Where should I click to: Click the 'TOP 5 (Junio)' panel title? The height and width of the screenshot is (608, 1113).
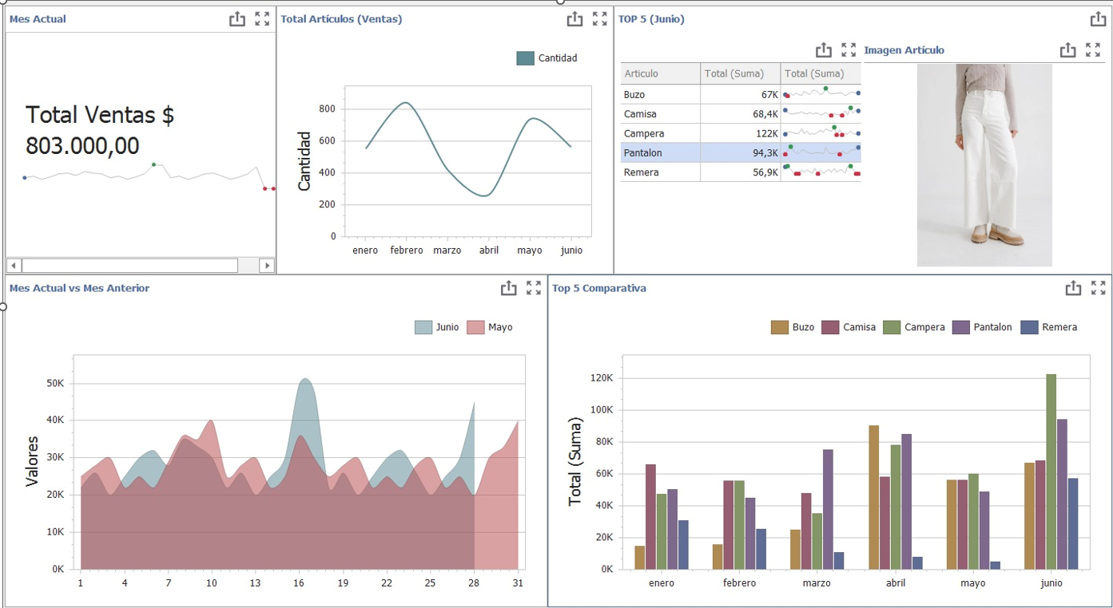[x=651, y=19]
